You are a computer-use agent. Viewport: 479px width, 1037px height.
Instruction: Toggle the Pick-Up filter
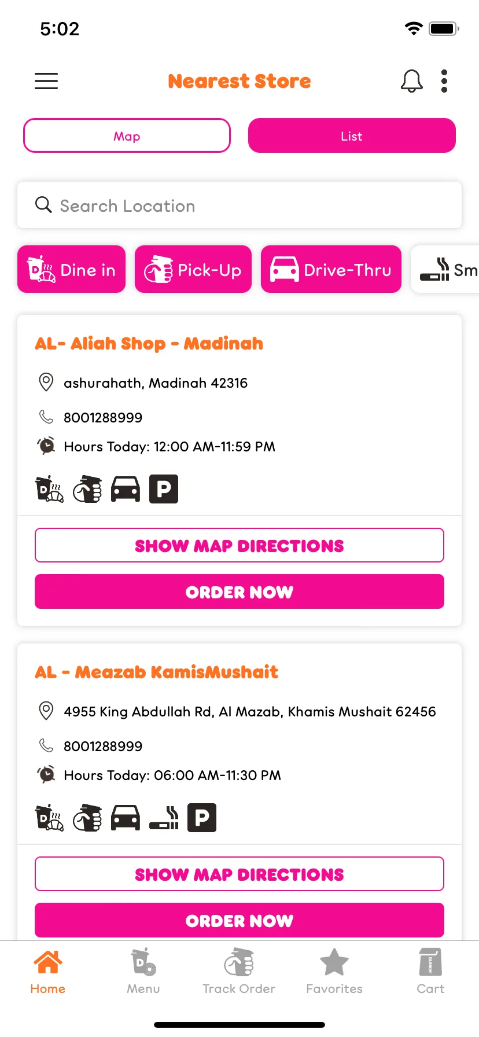(x=193, y=270)
